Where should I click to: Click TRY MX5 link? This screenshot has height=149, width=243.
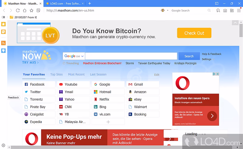pos(31,62)
